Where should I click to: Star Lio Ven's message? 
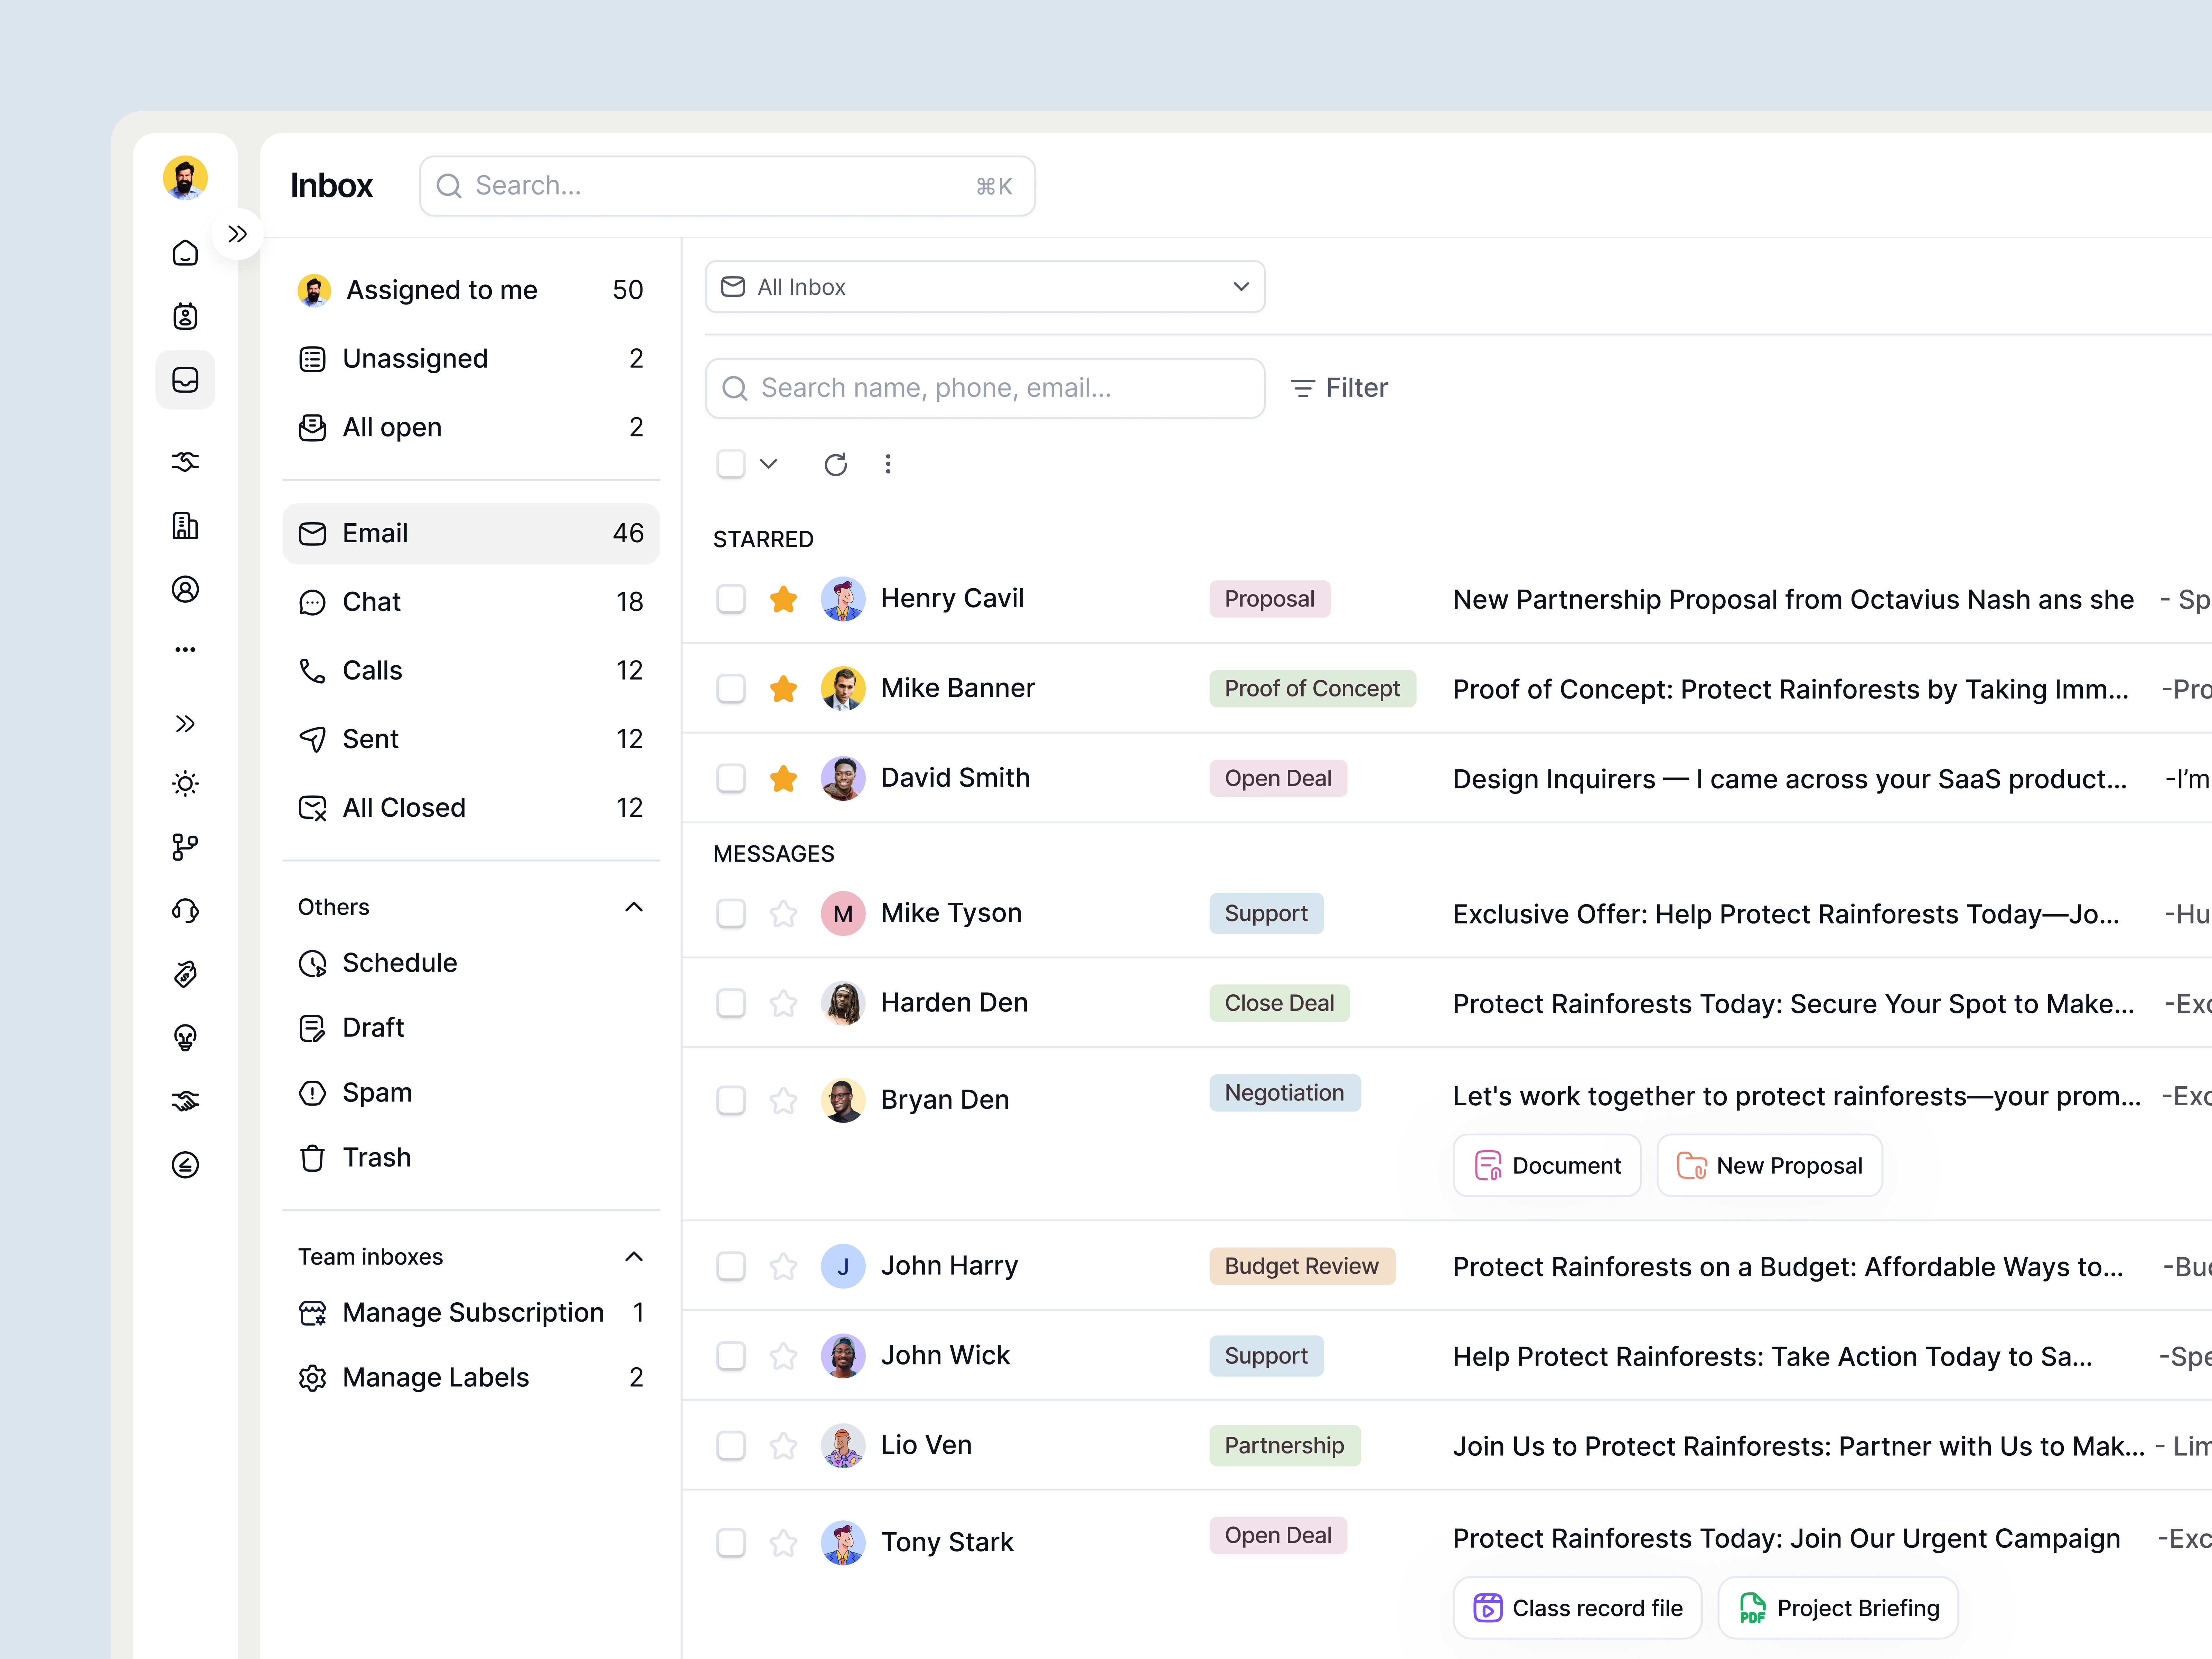[x=783, y=1446]
